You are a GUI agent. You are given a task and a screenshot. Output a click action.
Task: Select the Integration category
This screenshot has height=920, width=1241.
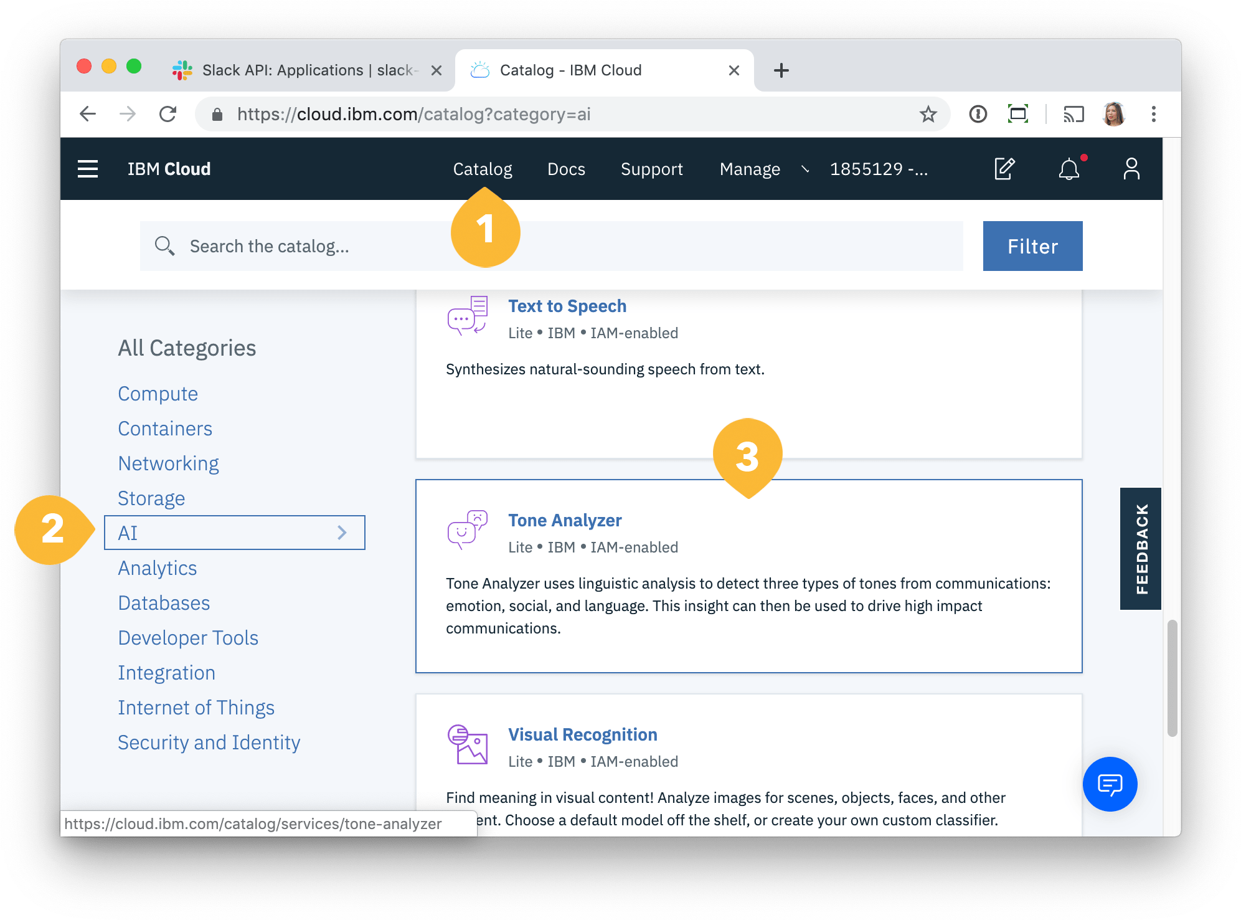click(166, 673)
